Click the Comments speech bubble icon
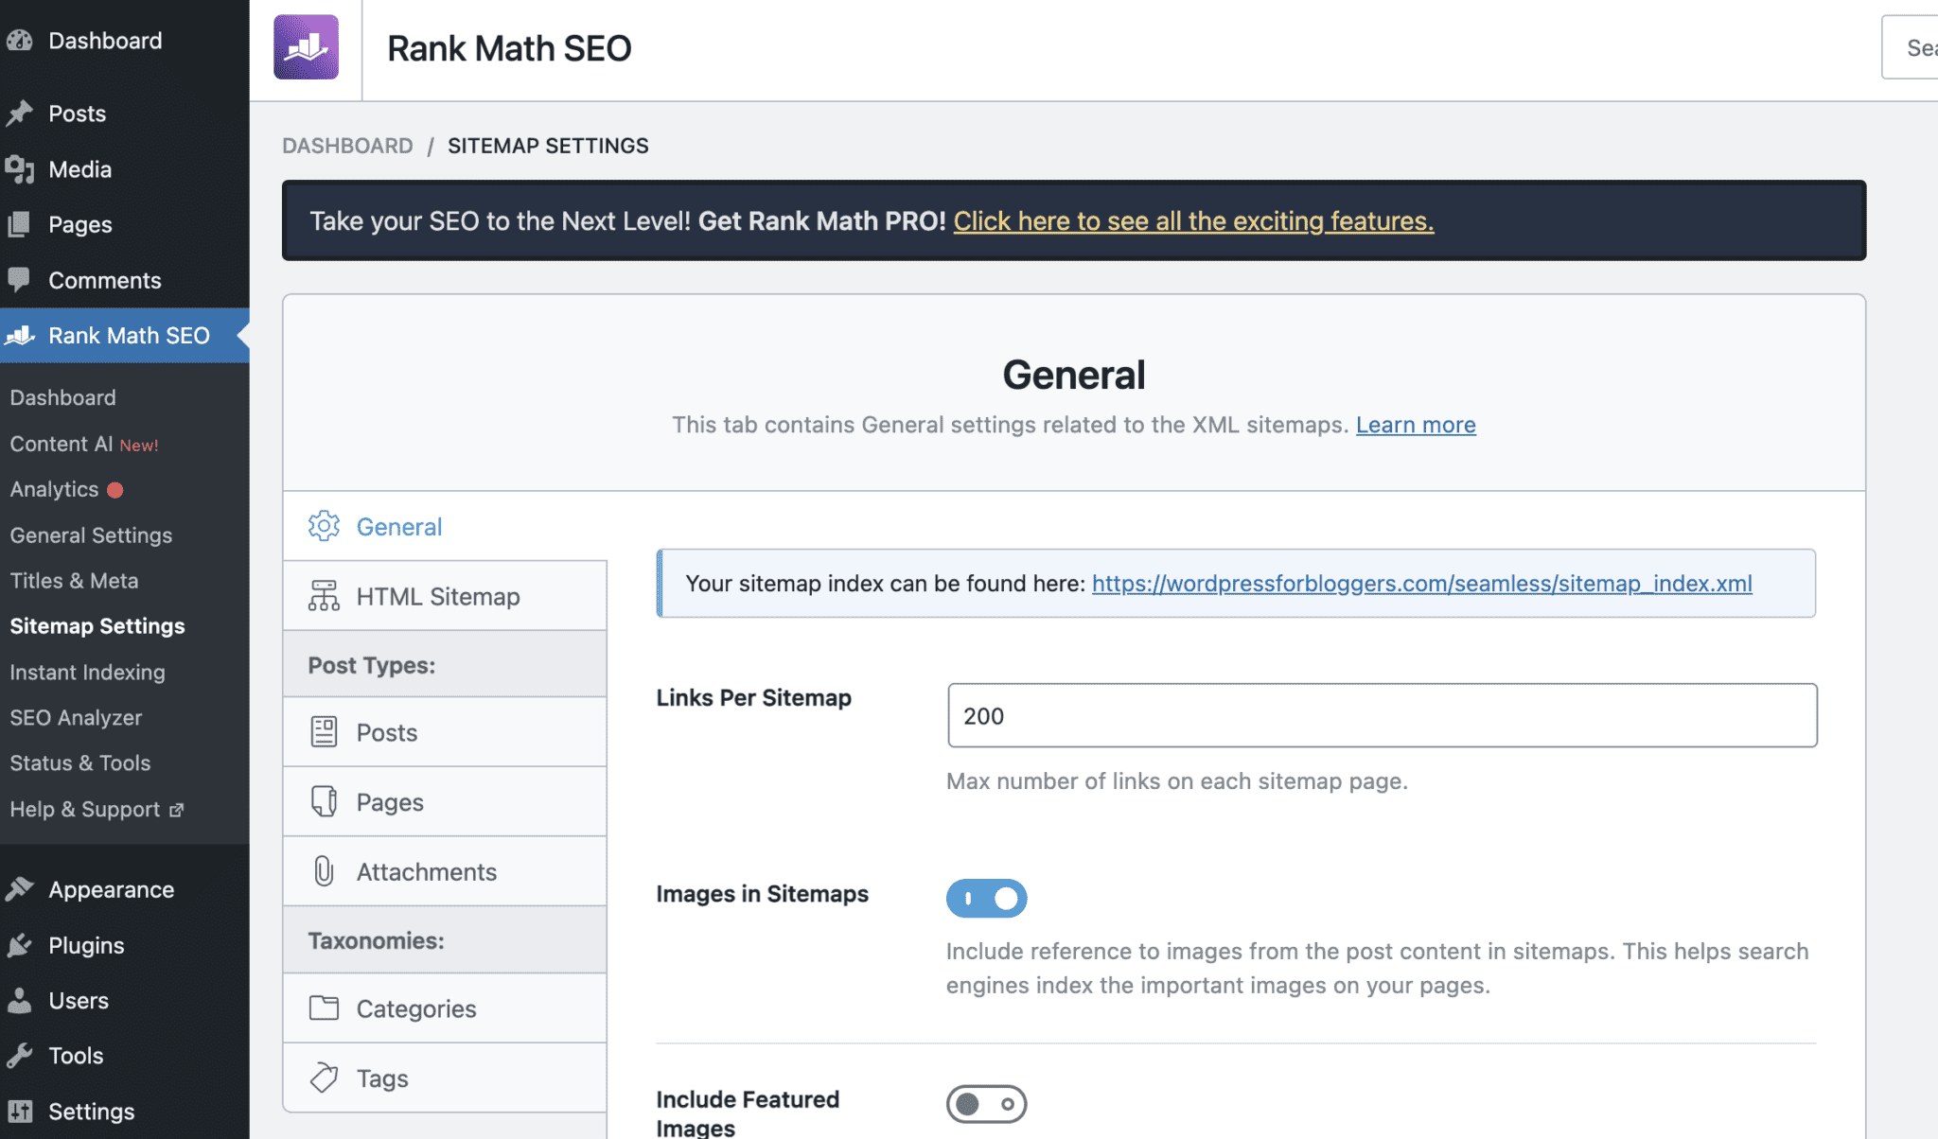This screenshot has width=1938, height=1139. (22, 280)
